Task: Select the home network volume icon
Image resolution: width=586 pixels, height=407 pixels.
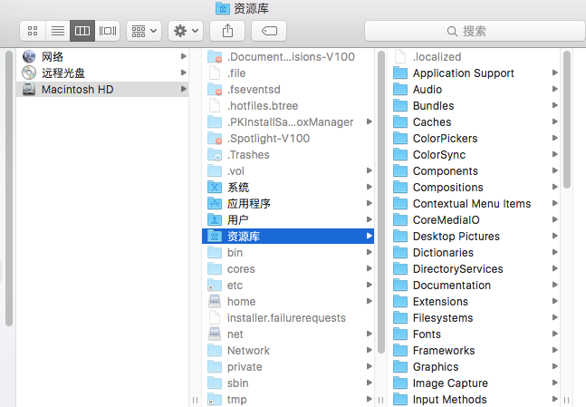Action: 215,301
